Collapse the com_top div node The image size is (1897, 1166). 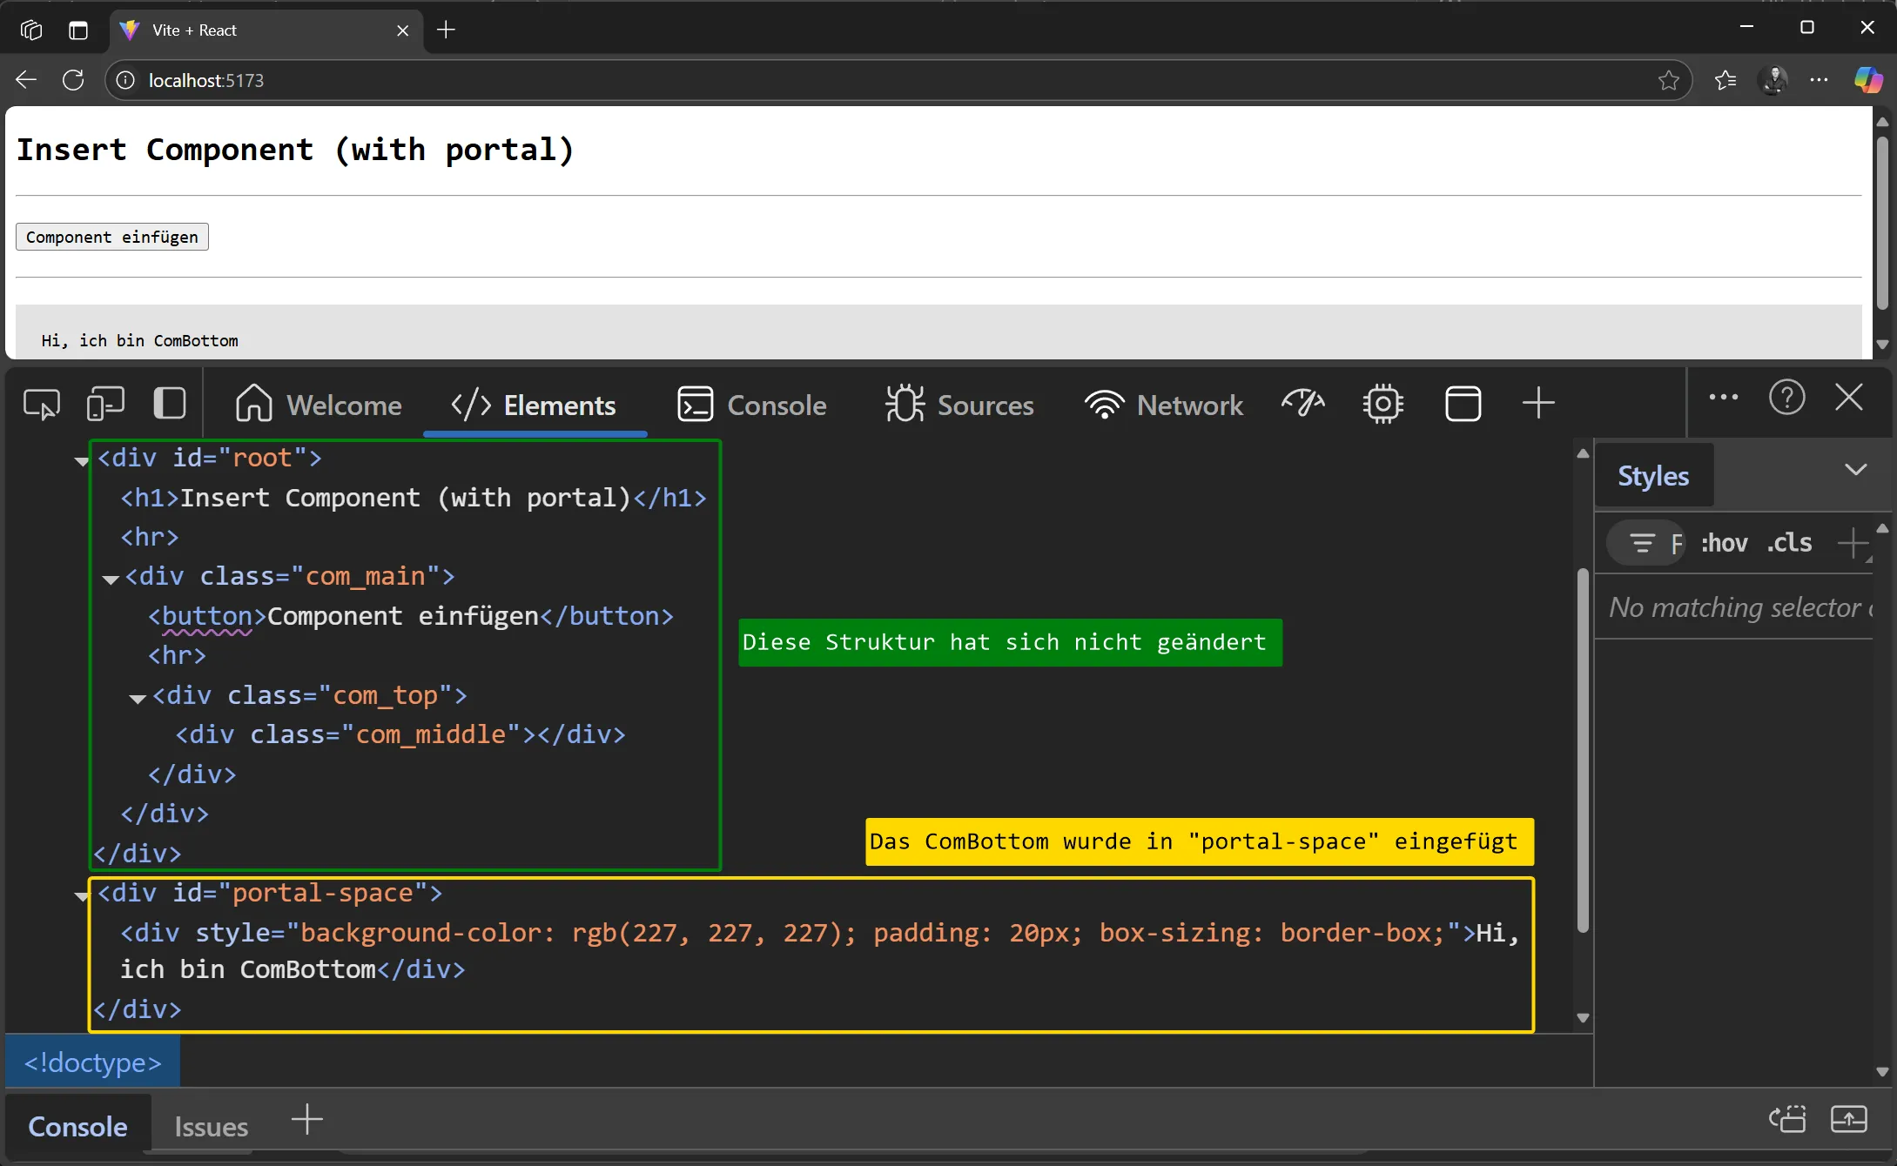tap(137, 699)
